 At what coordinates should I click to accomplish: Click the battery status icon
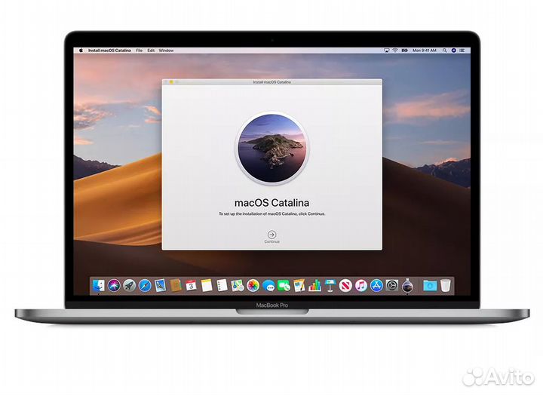click(404, 51)
